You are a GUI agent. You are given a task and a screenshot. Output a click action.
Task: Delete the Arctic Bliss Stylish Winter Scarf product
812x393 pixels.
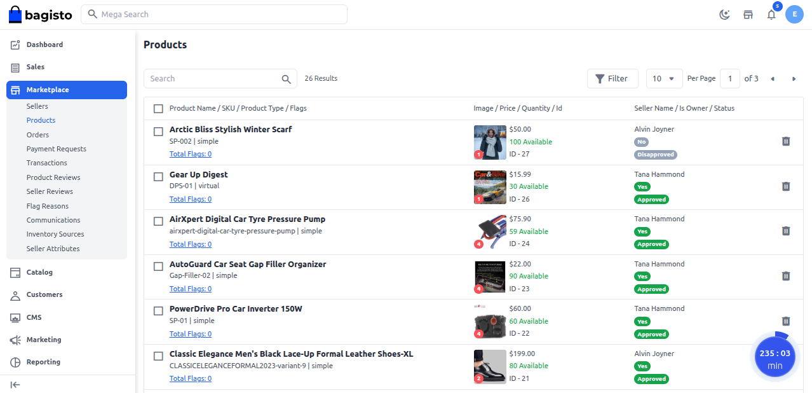pos(785,141)
